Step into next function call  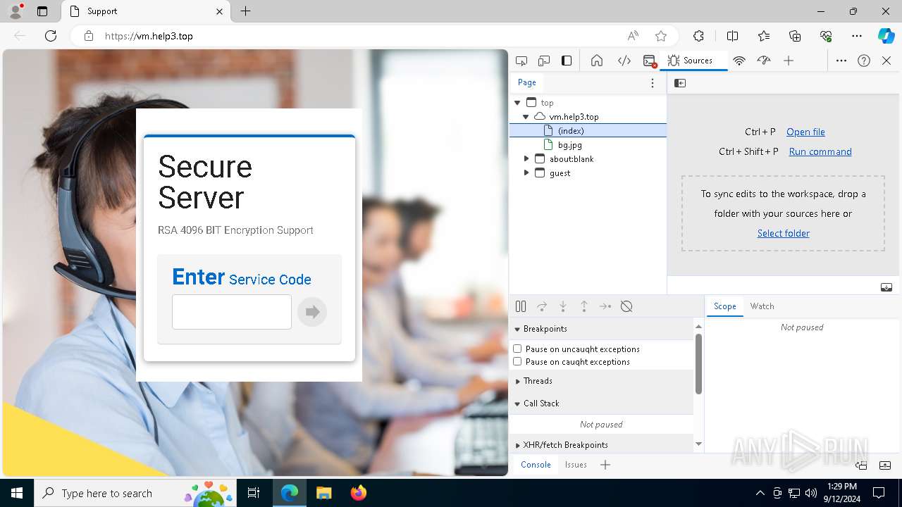(x=563, y=306)
